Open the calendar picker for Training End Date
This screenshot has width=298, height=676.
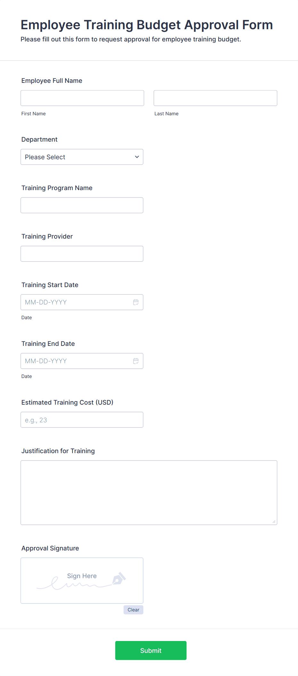point(136,361)
